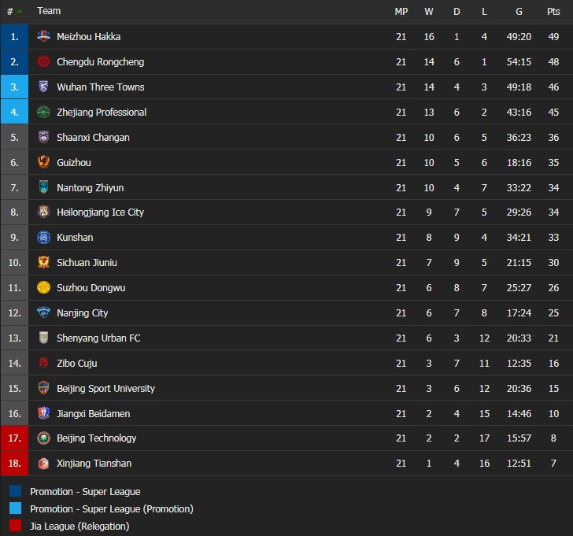Sort table by the # rank column arrow
The image size is (573, 536).
point(18,12)
